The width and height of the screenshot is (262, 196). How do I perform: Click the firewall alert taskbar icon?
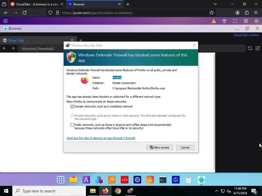(130, 191)
